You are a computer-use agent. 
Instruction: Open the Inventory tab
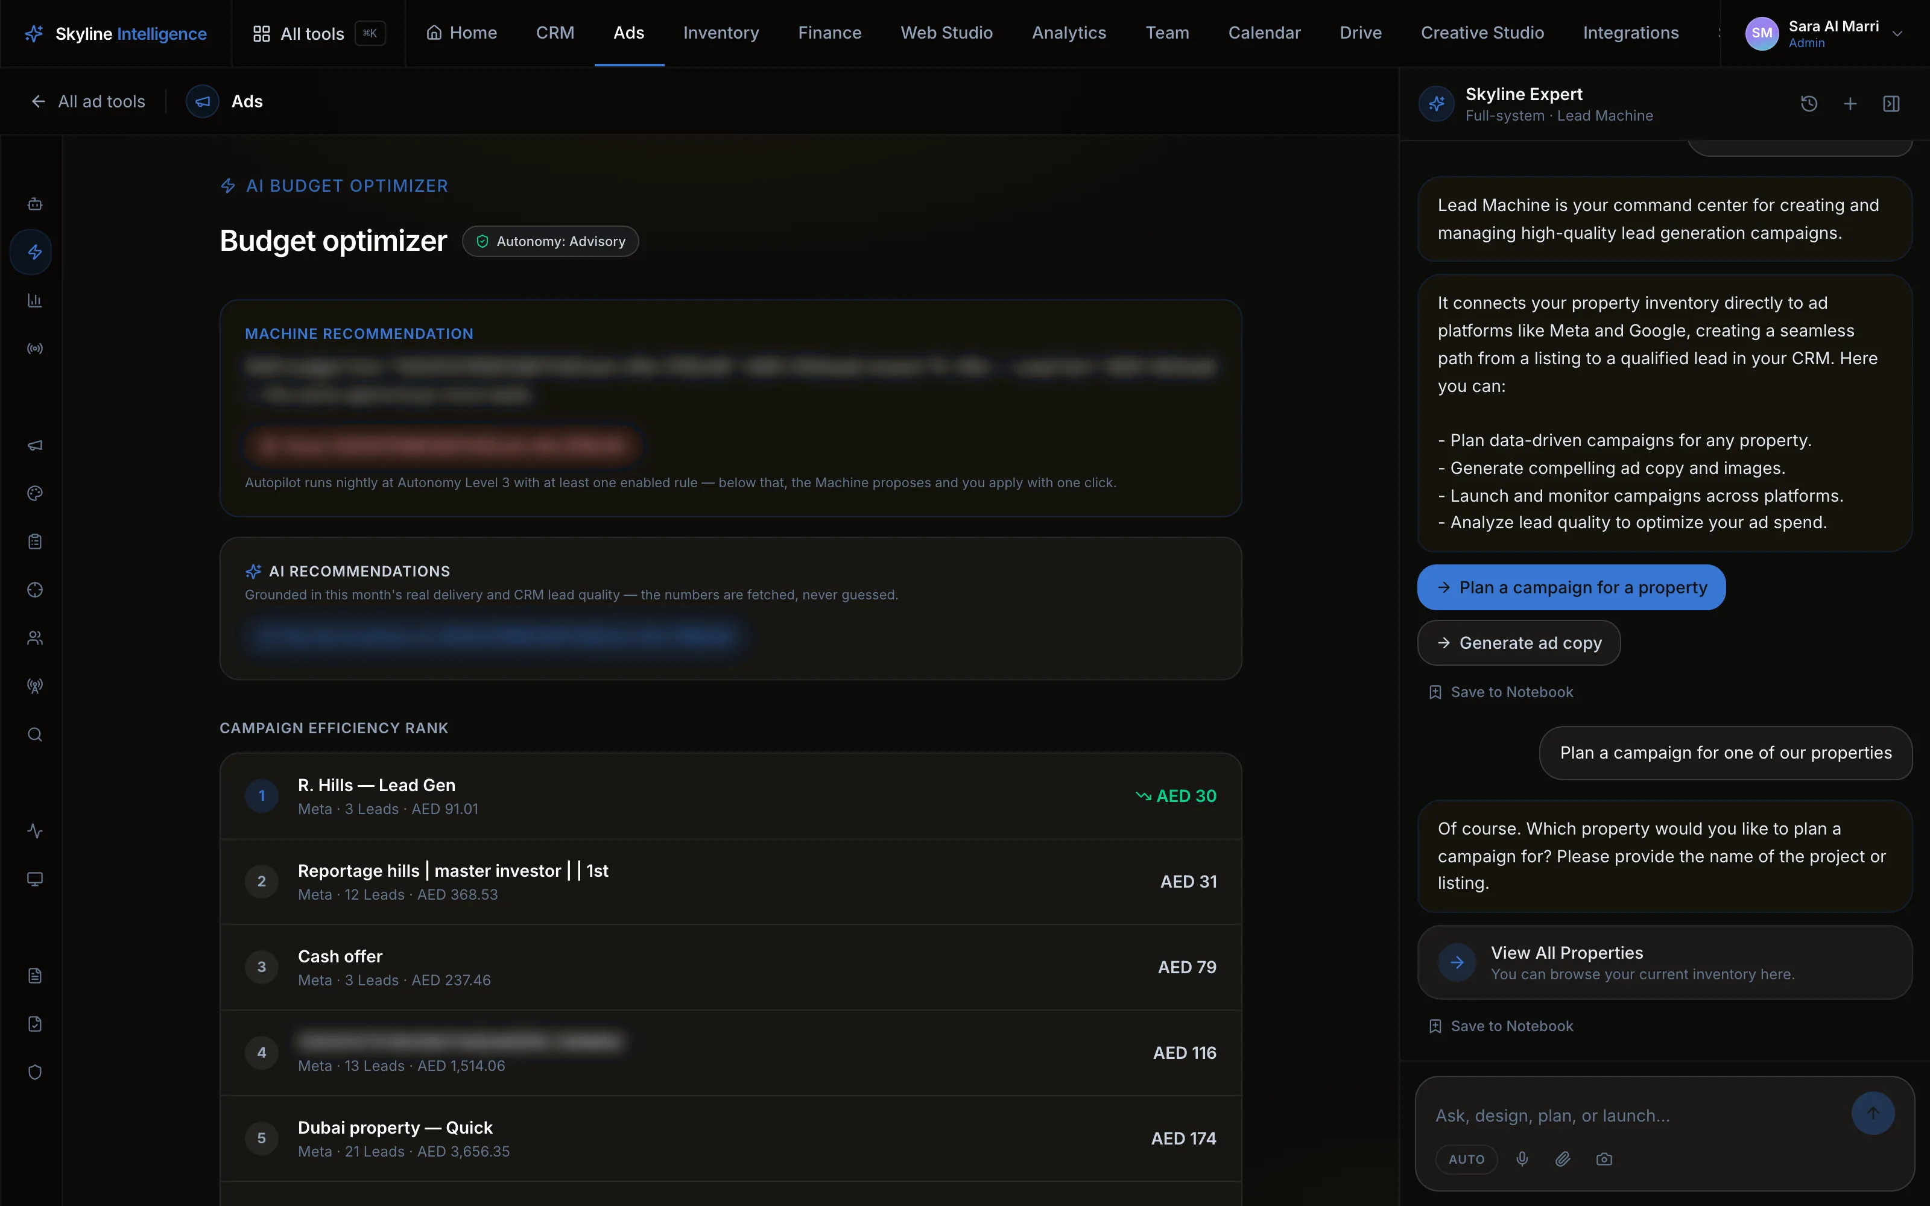click(x=721, y=33)
